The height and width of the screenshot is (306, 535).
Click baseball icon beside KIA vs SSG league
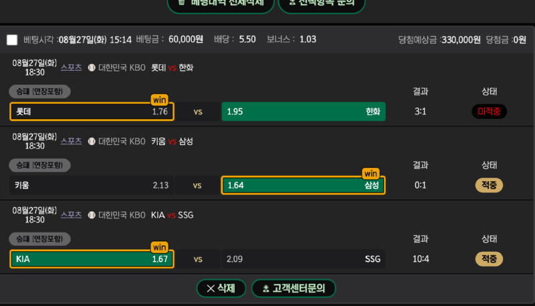(x=92, y=215)
